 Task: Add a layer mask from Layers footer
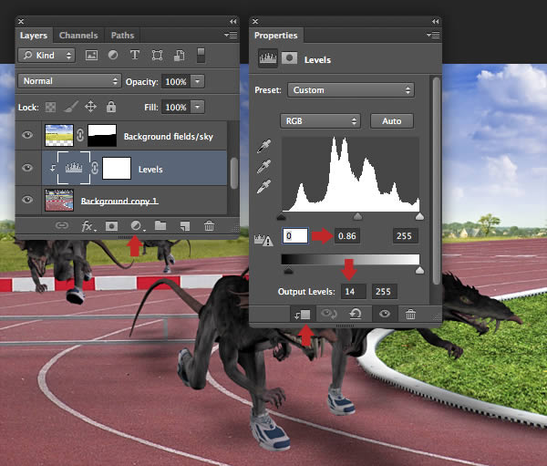pos(111,226)
